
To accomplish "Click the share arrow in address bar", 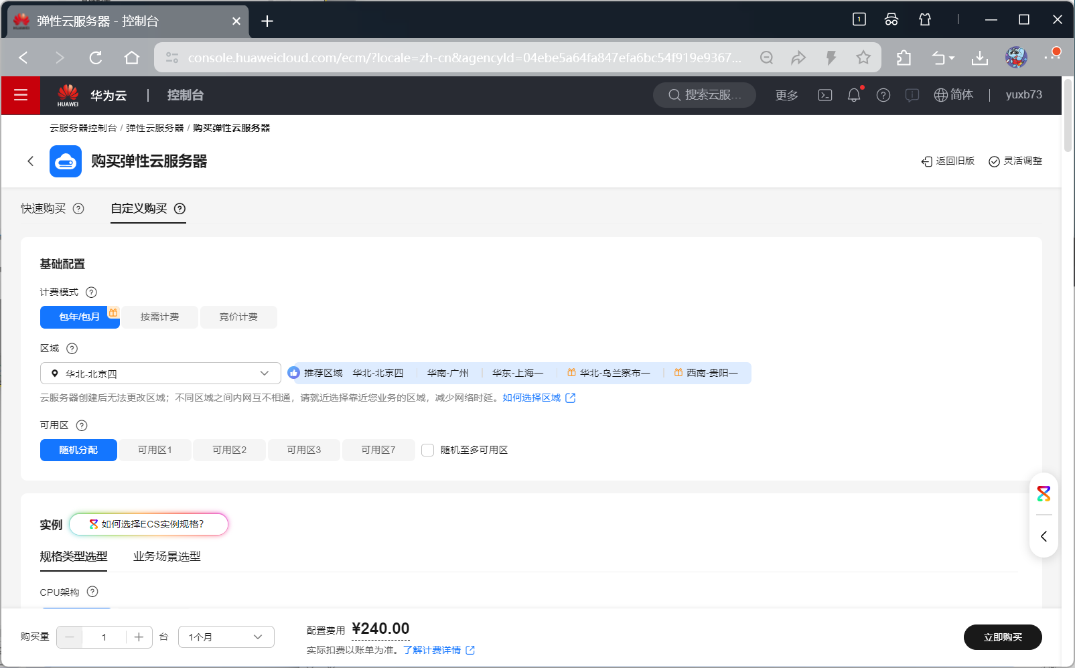I will 798,58.
